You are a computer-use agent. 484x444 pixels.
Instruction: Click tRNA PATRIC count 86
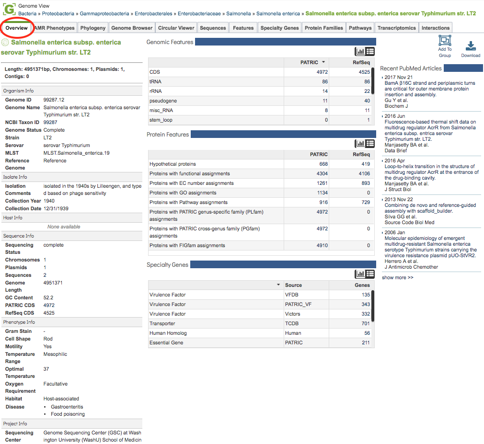click(325, 81)
